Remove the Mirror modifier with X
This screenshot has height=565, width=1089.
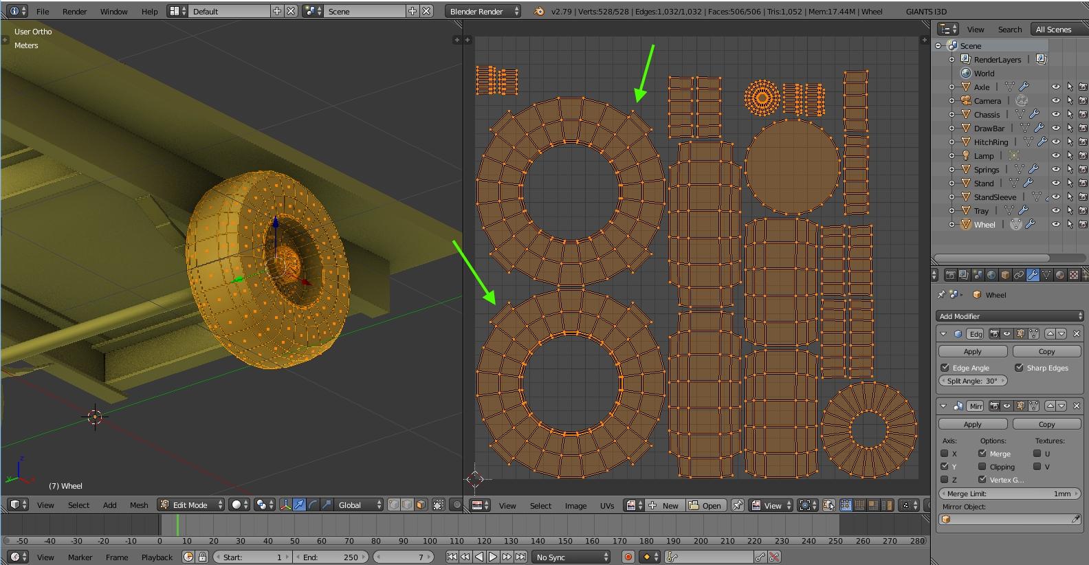click(x=1077, y=406)
